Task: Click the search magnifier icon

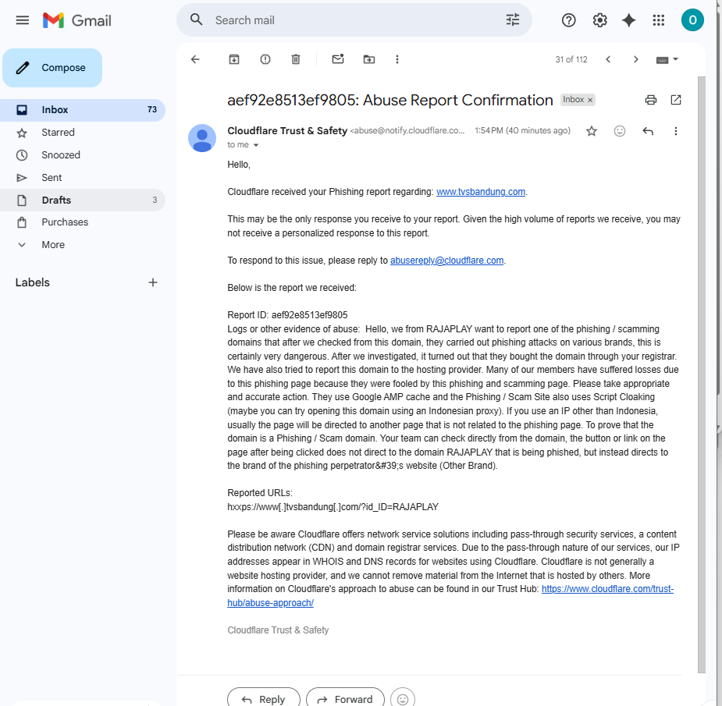Action: click(x=197, y=20)
